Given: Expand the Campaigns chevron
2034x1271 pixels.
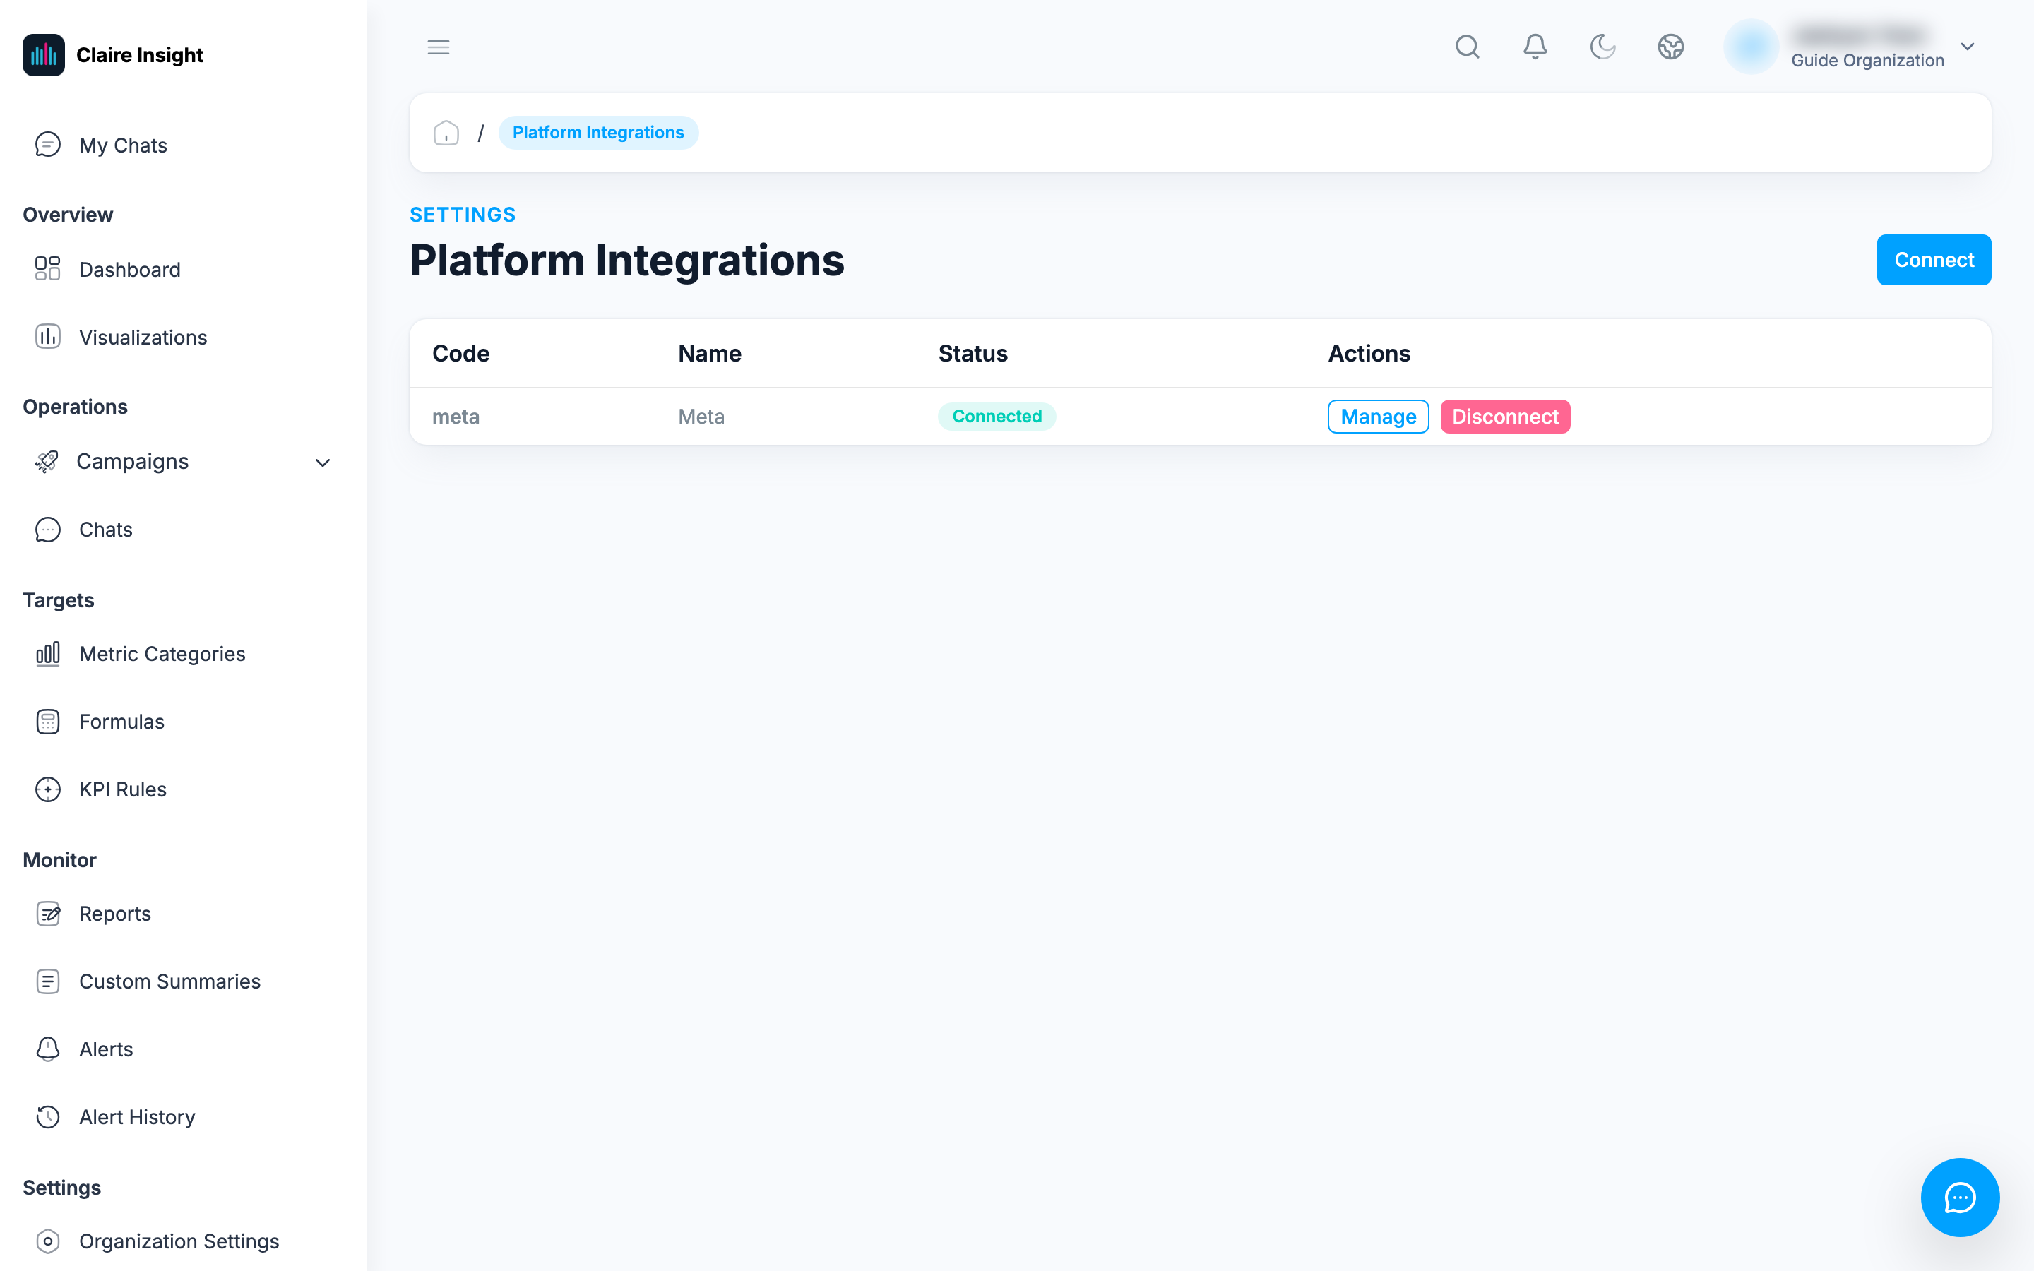Looking at the screenshot, I should point(323,463).
